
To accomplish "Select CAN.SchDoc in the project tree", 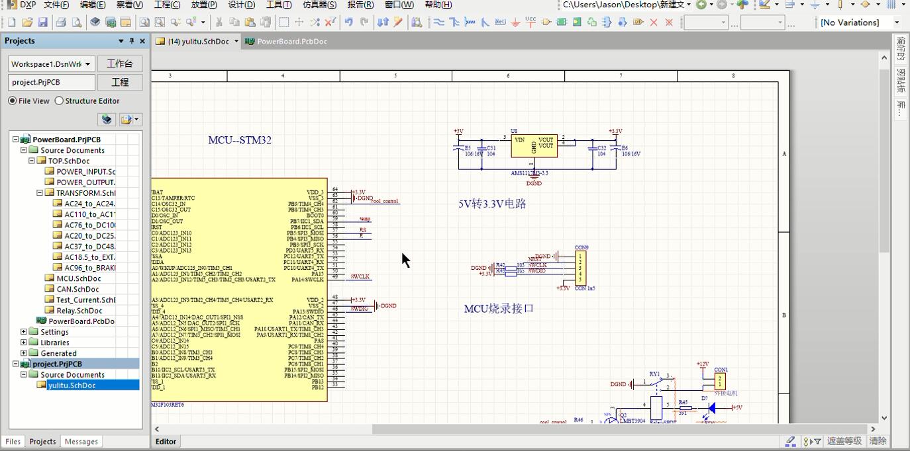I will [x=77, y=289].
